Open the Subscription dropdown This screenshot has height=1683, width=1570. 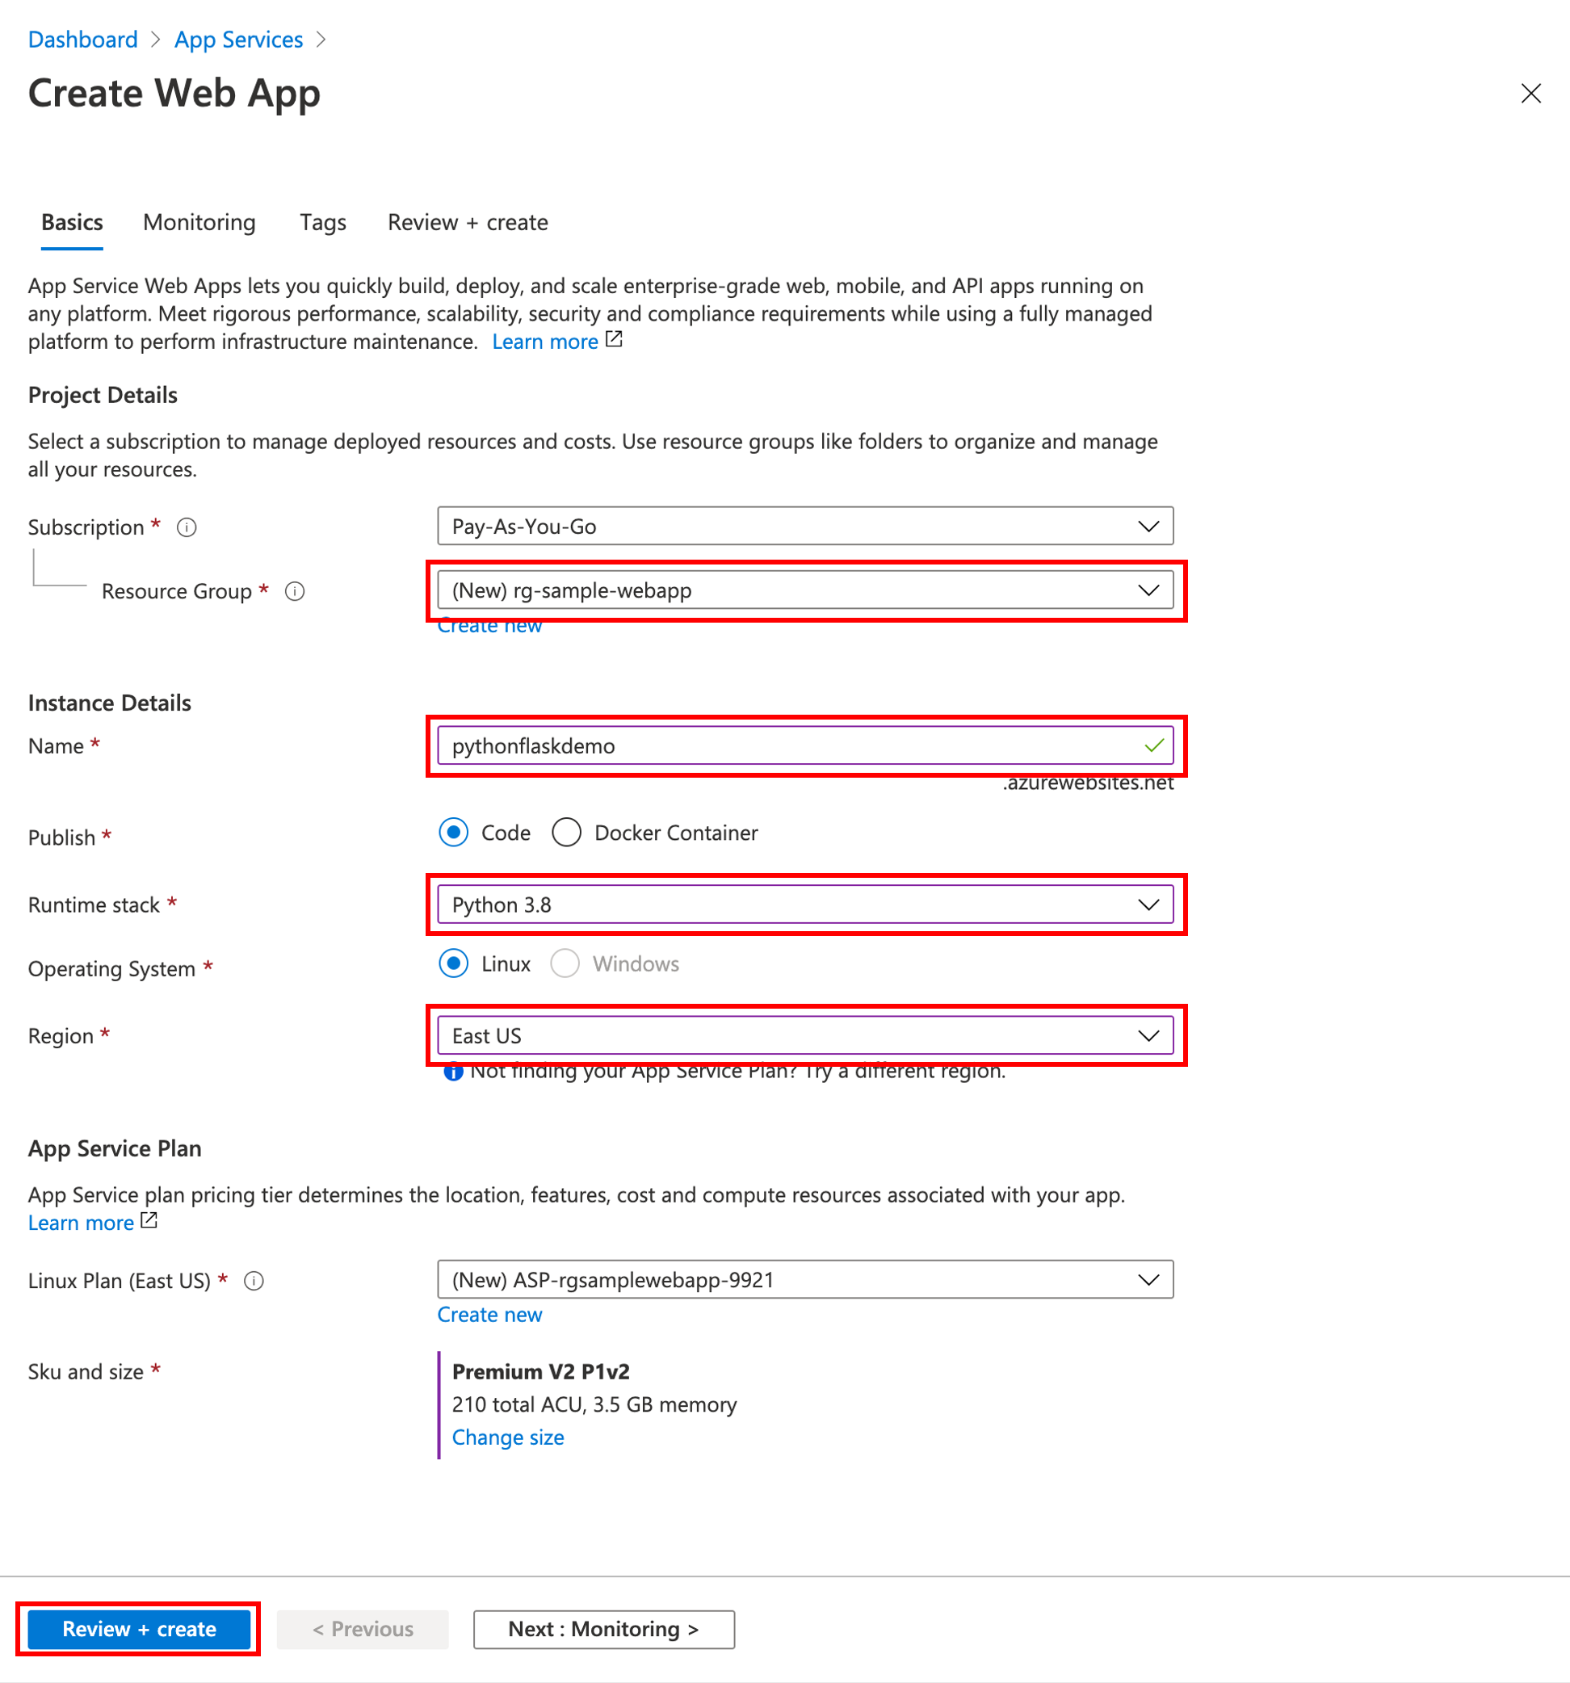coord(804,527)
